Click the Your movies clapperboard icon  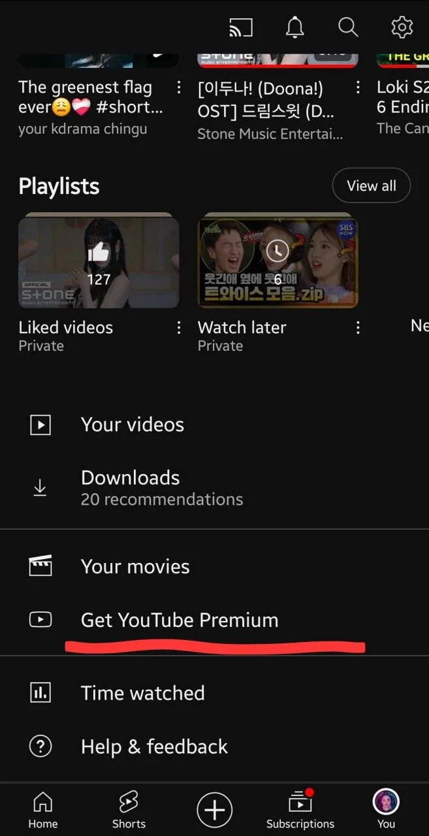tap(40, 566)
